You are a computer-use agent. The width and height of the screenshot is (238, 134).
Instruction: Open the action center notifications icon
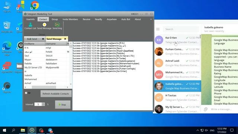point(232,130)
